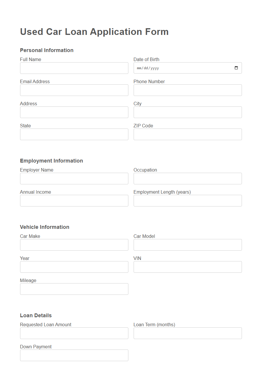262x378 pixels.
Task: Select the Email Address field
Action: [74, 90]
